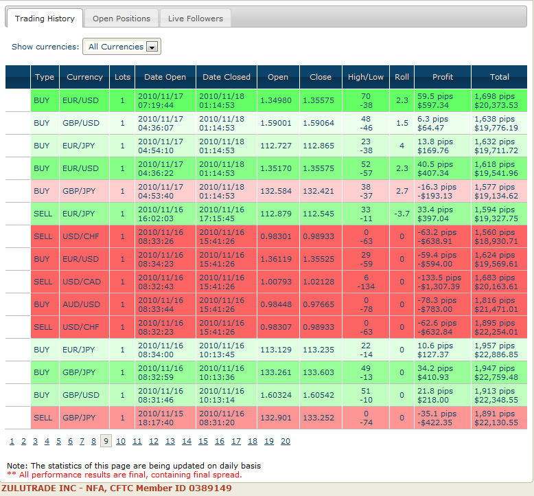The image size is (534, 496).
Task: Click the Lots column header
Action: point(122,77)
